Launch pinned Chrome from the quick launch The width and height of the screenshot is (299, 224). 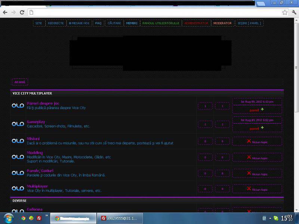(24, 218)
